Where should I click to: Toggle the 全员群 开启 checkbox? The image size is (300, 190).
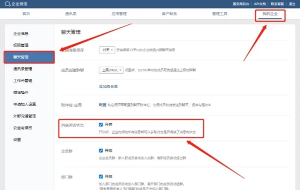coord(101,151)
